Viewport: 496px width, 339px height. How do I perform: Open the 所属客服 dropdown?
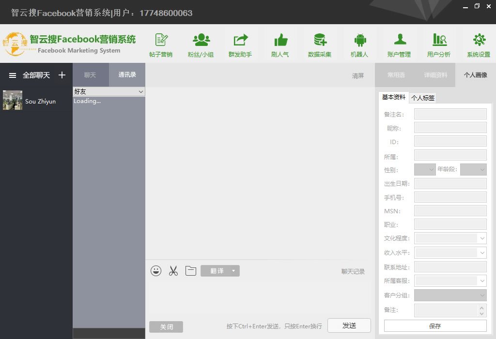pyautogui.click(x=450, y=280)
